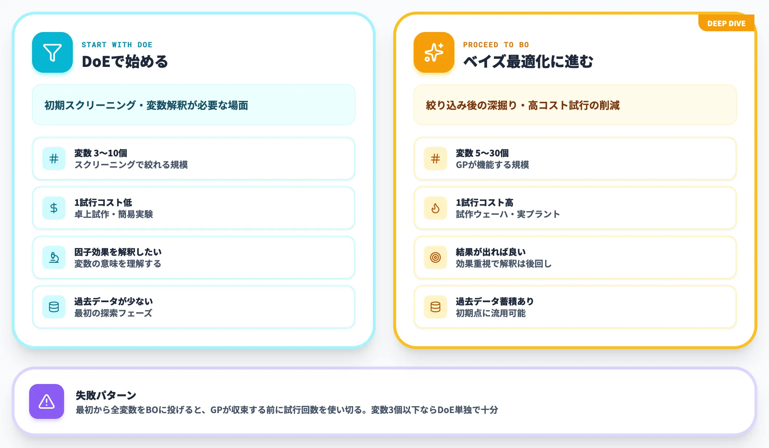Click the 効果重視で解釈は後回し description

pyautogui.click(x=504, y=264)
